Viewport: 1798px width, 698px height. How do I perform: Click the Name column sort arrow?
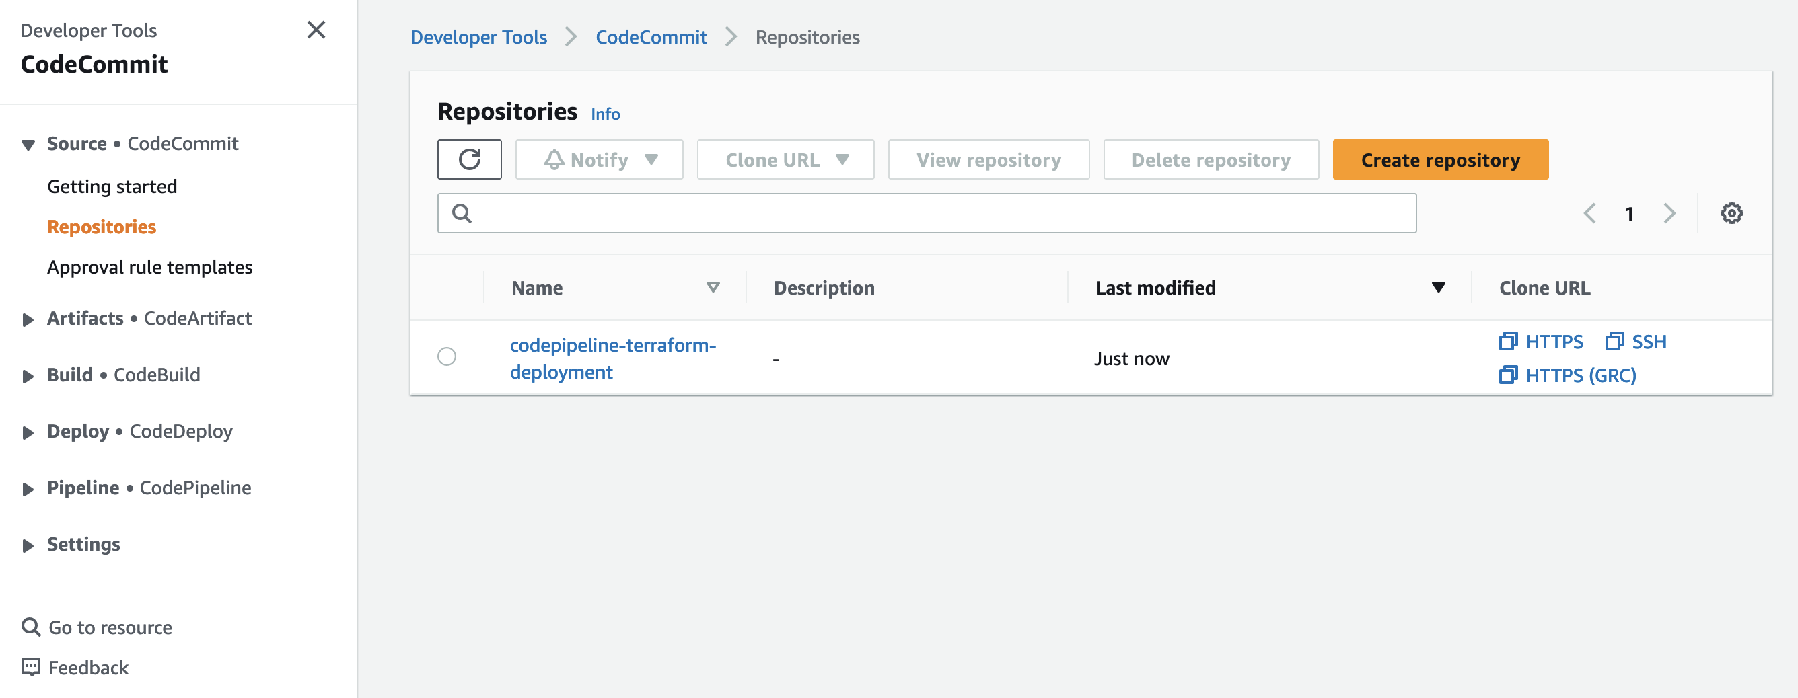click(713, 287)
